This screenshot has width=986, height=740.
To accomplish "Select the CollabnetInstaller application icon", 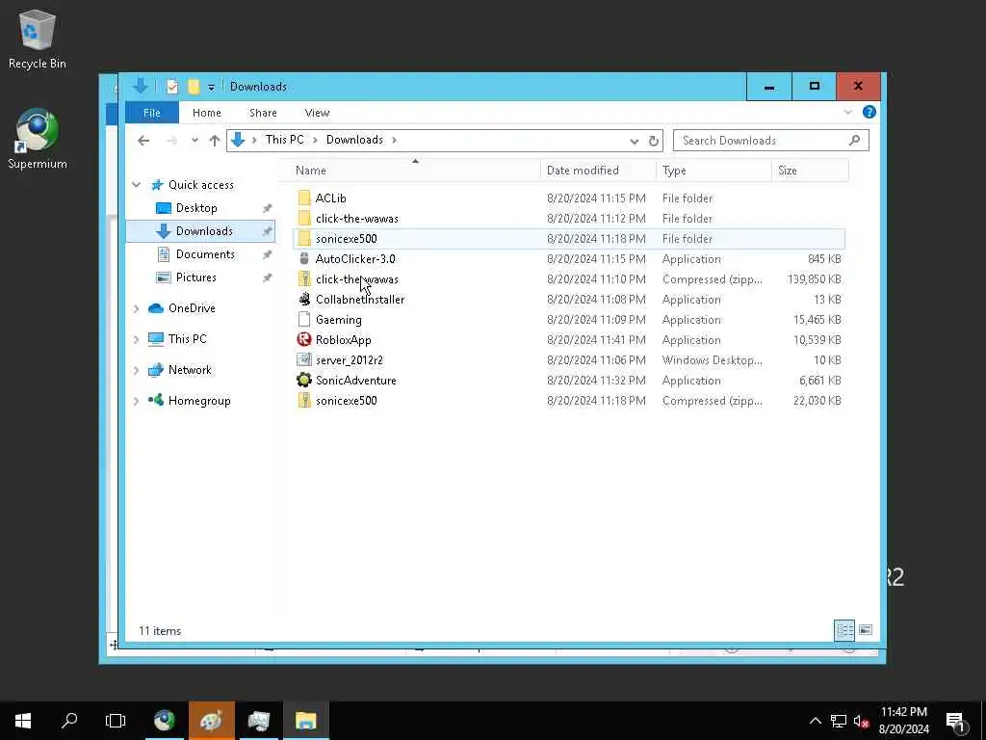I will tap(304, 300).
